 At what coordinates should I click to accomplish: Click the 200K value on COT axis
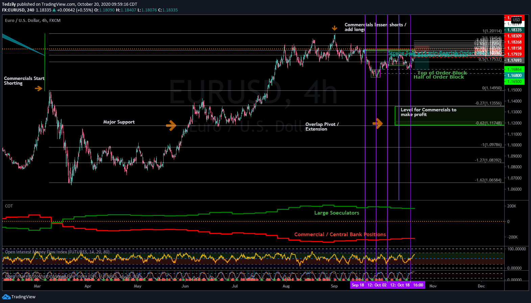512,206
